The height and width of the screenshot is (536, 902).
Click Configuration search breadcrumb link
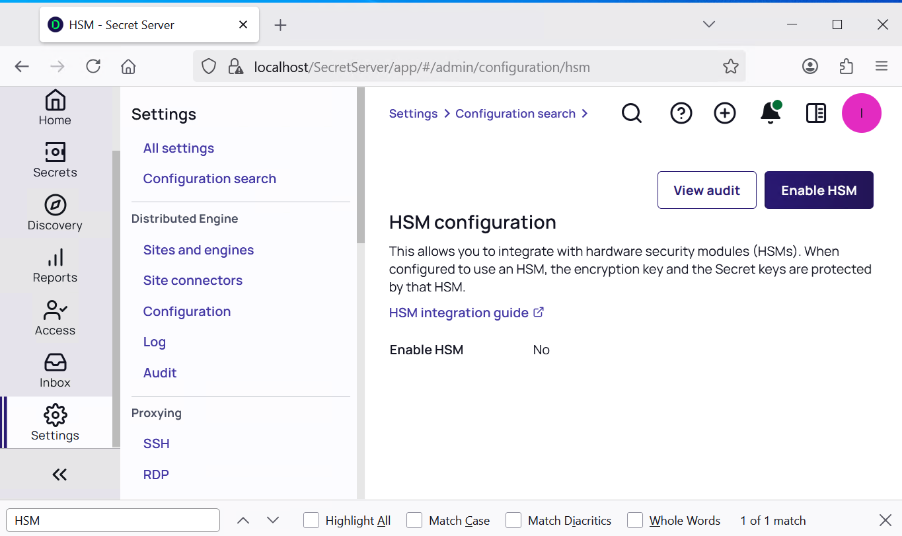tap(515, 114)
